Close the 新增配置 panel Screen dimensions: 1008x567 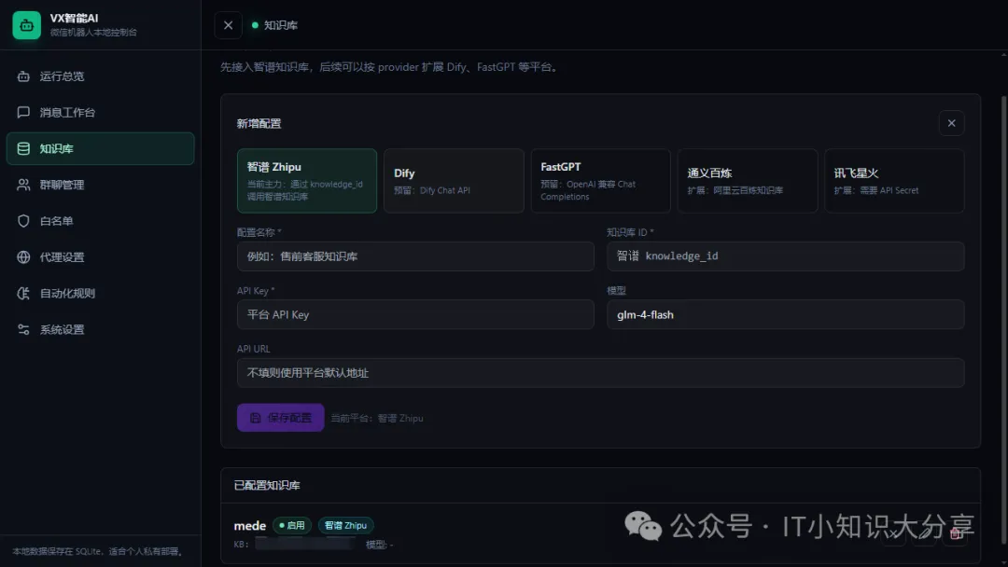point(951,123)
